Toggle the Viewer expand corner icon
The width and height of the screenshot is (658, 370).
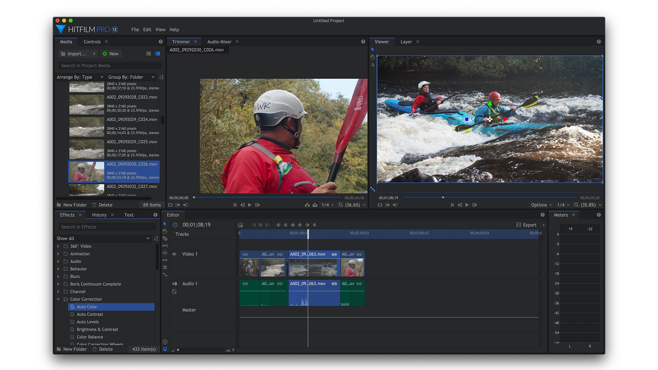373,189
